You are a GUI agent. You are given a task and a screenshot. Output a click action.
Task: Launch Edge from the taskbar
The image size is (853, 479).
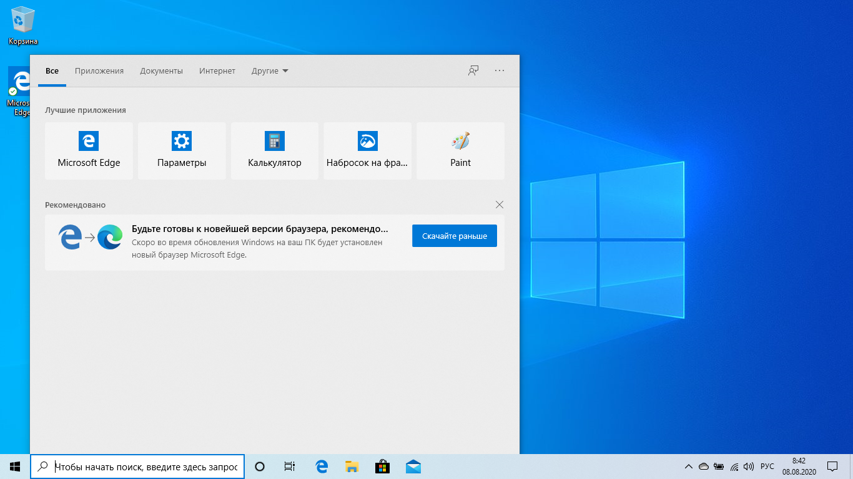[x=322, y=467]
